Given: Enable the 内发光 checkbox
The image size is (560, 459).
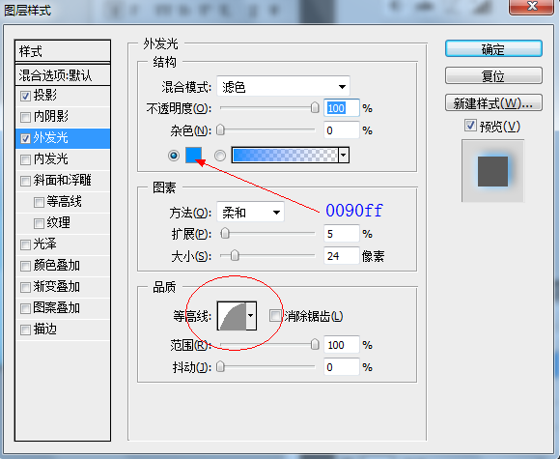Looking at the screenshot, I should tap(25, 159).
